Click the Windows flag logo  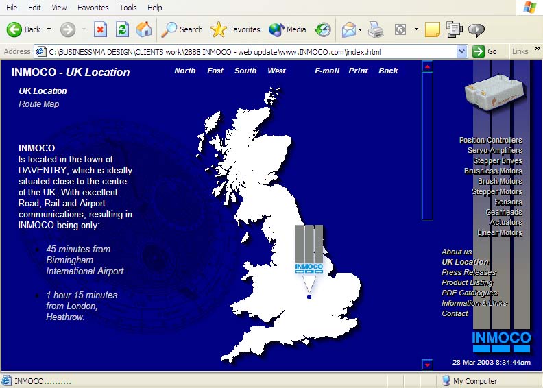(530, 8)
